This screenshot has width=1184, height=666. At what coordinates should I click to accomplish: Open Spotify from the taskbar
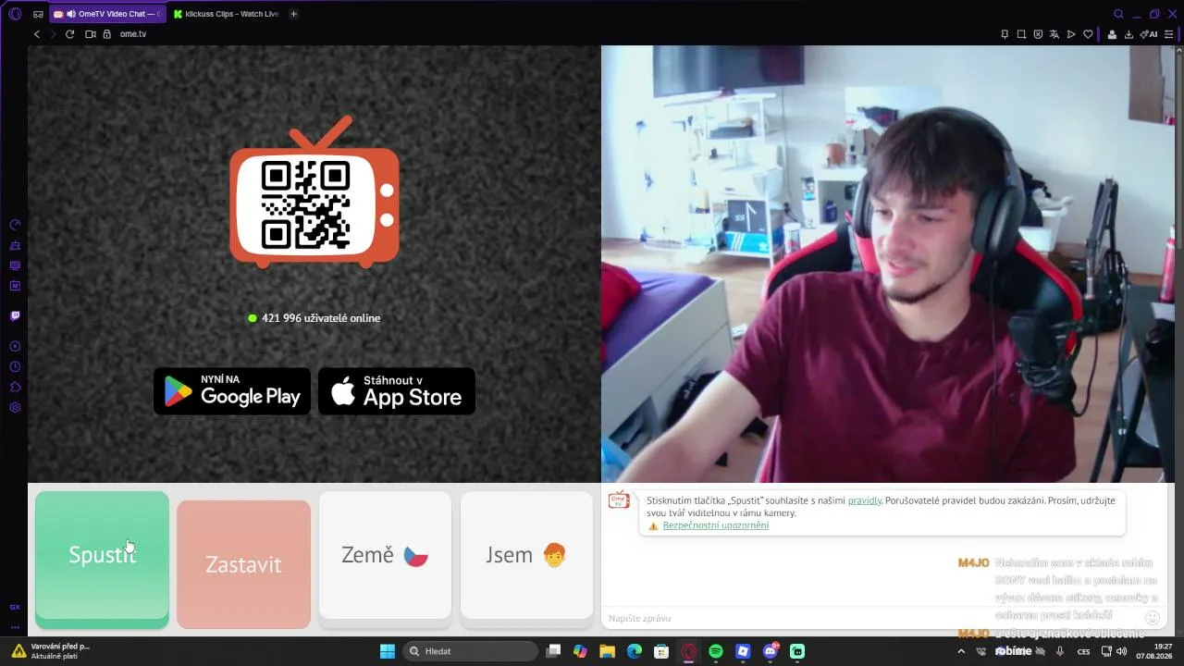[716, 651]
